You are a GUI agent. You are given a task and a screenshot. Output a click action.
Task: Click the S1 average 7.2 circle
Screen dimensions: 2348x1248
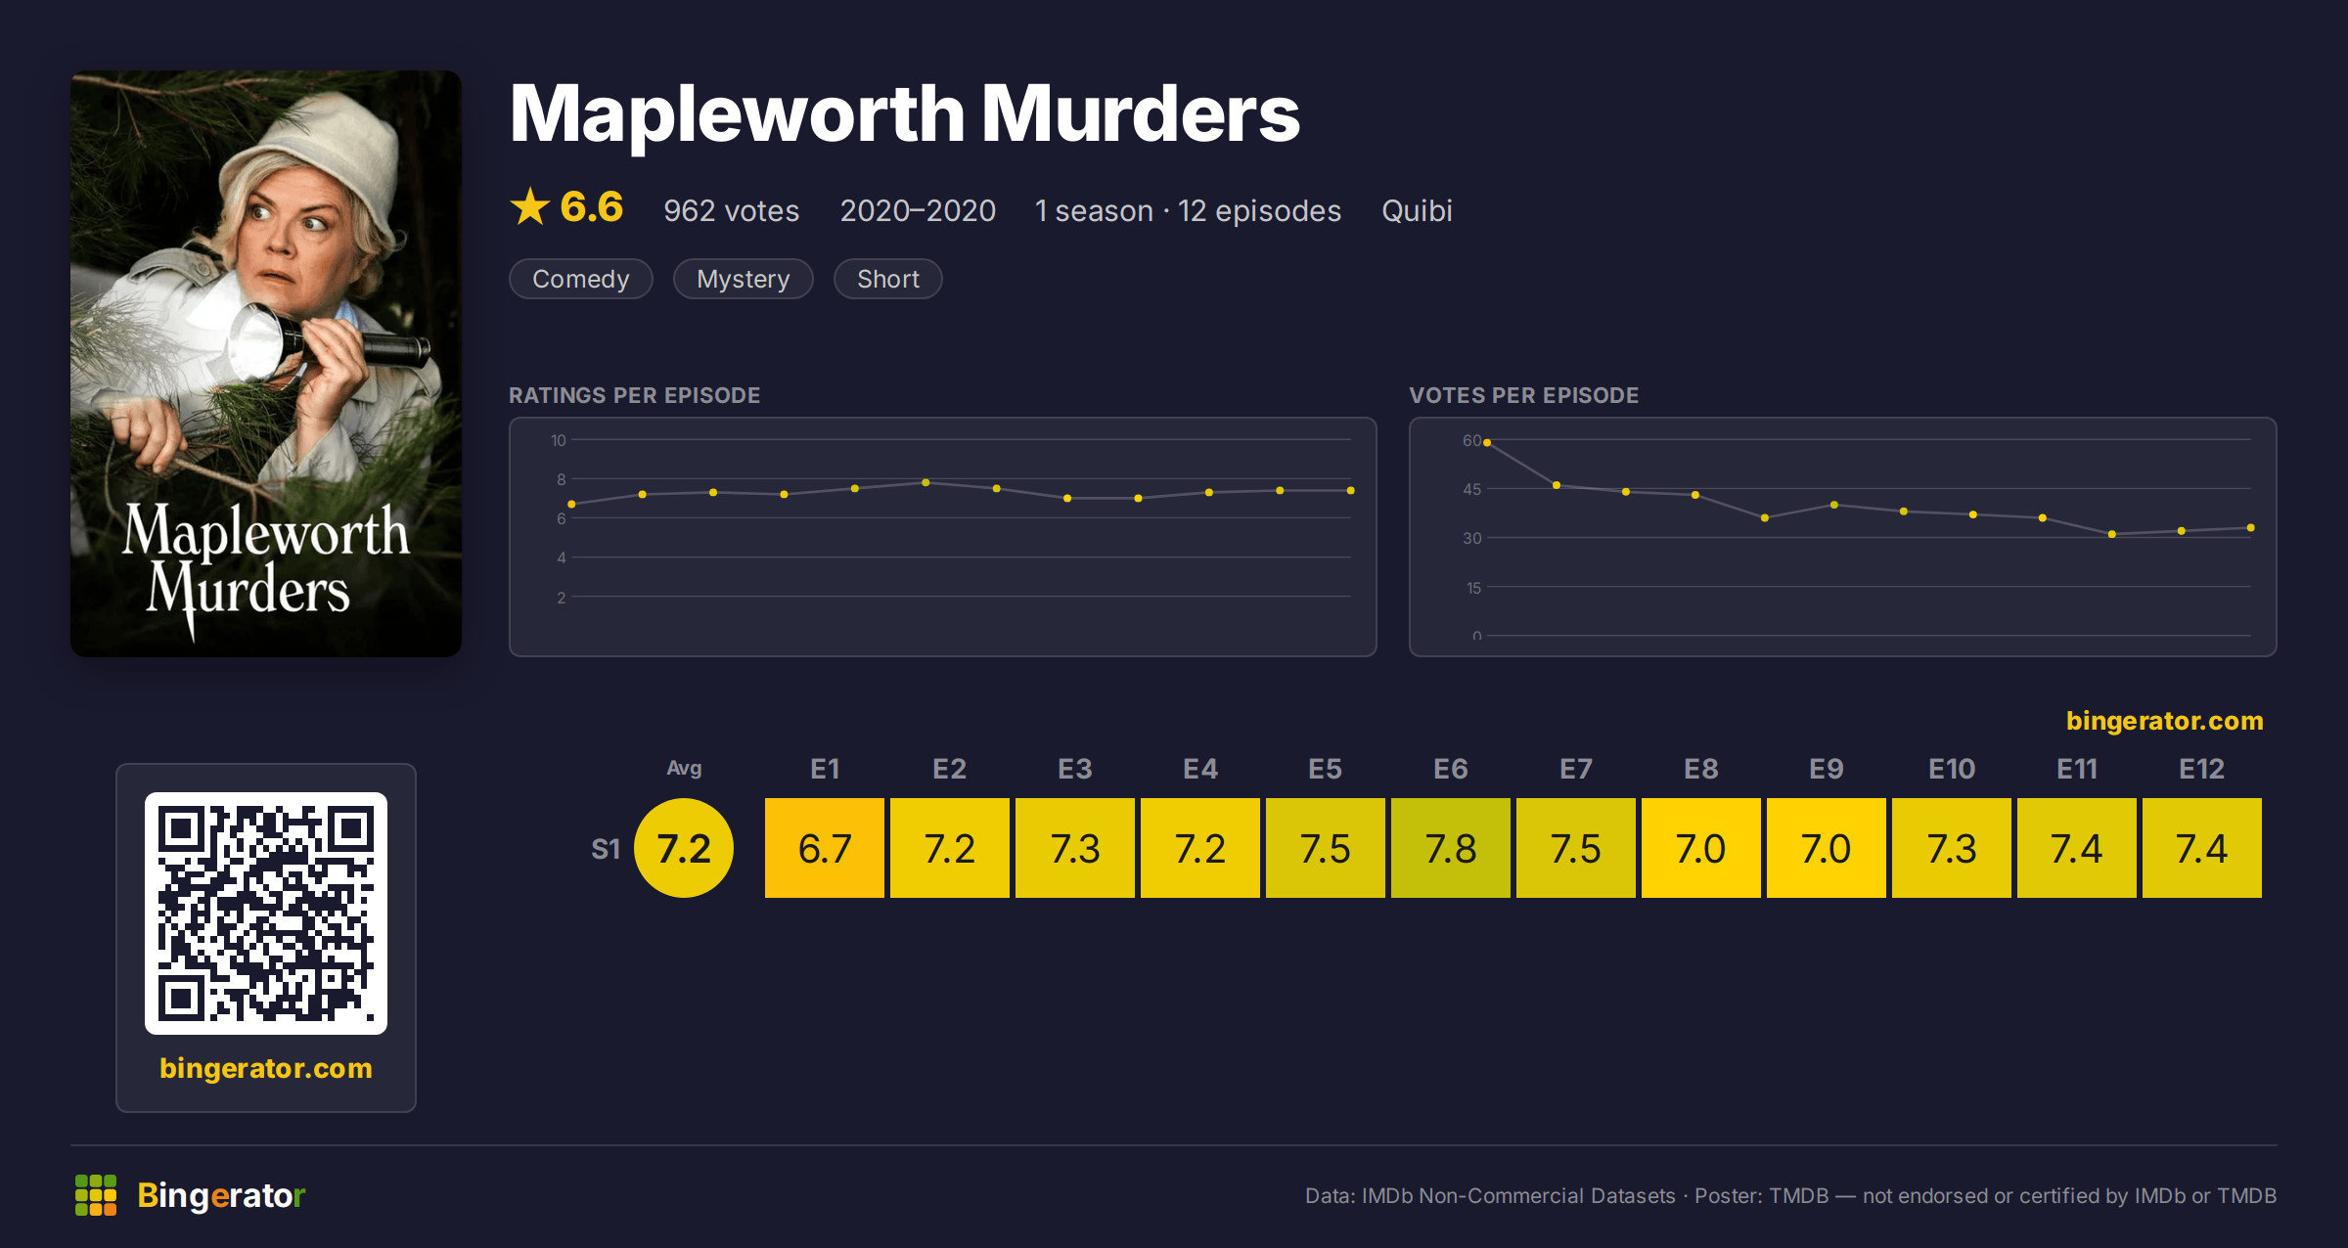pyautogui.click(x=684, y=848)
